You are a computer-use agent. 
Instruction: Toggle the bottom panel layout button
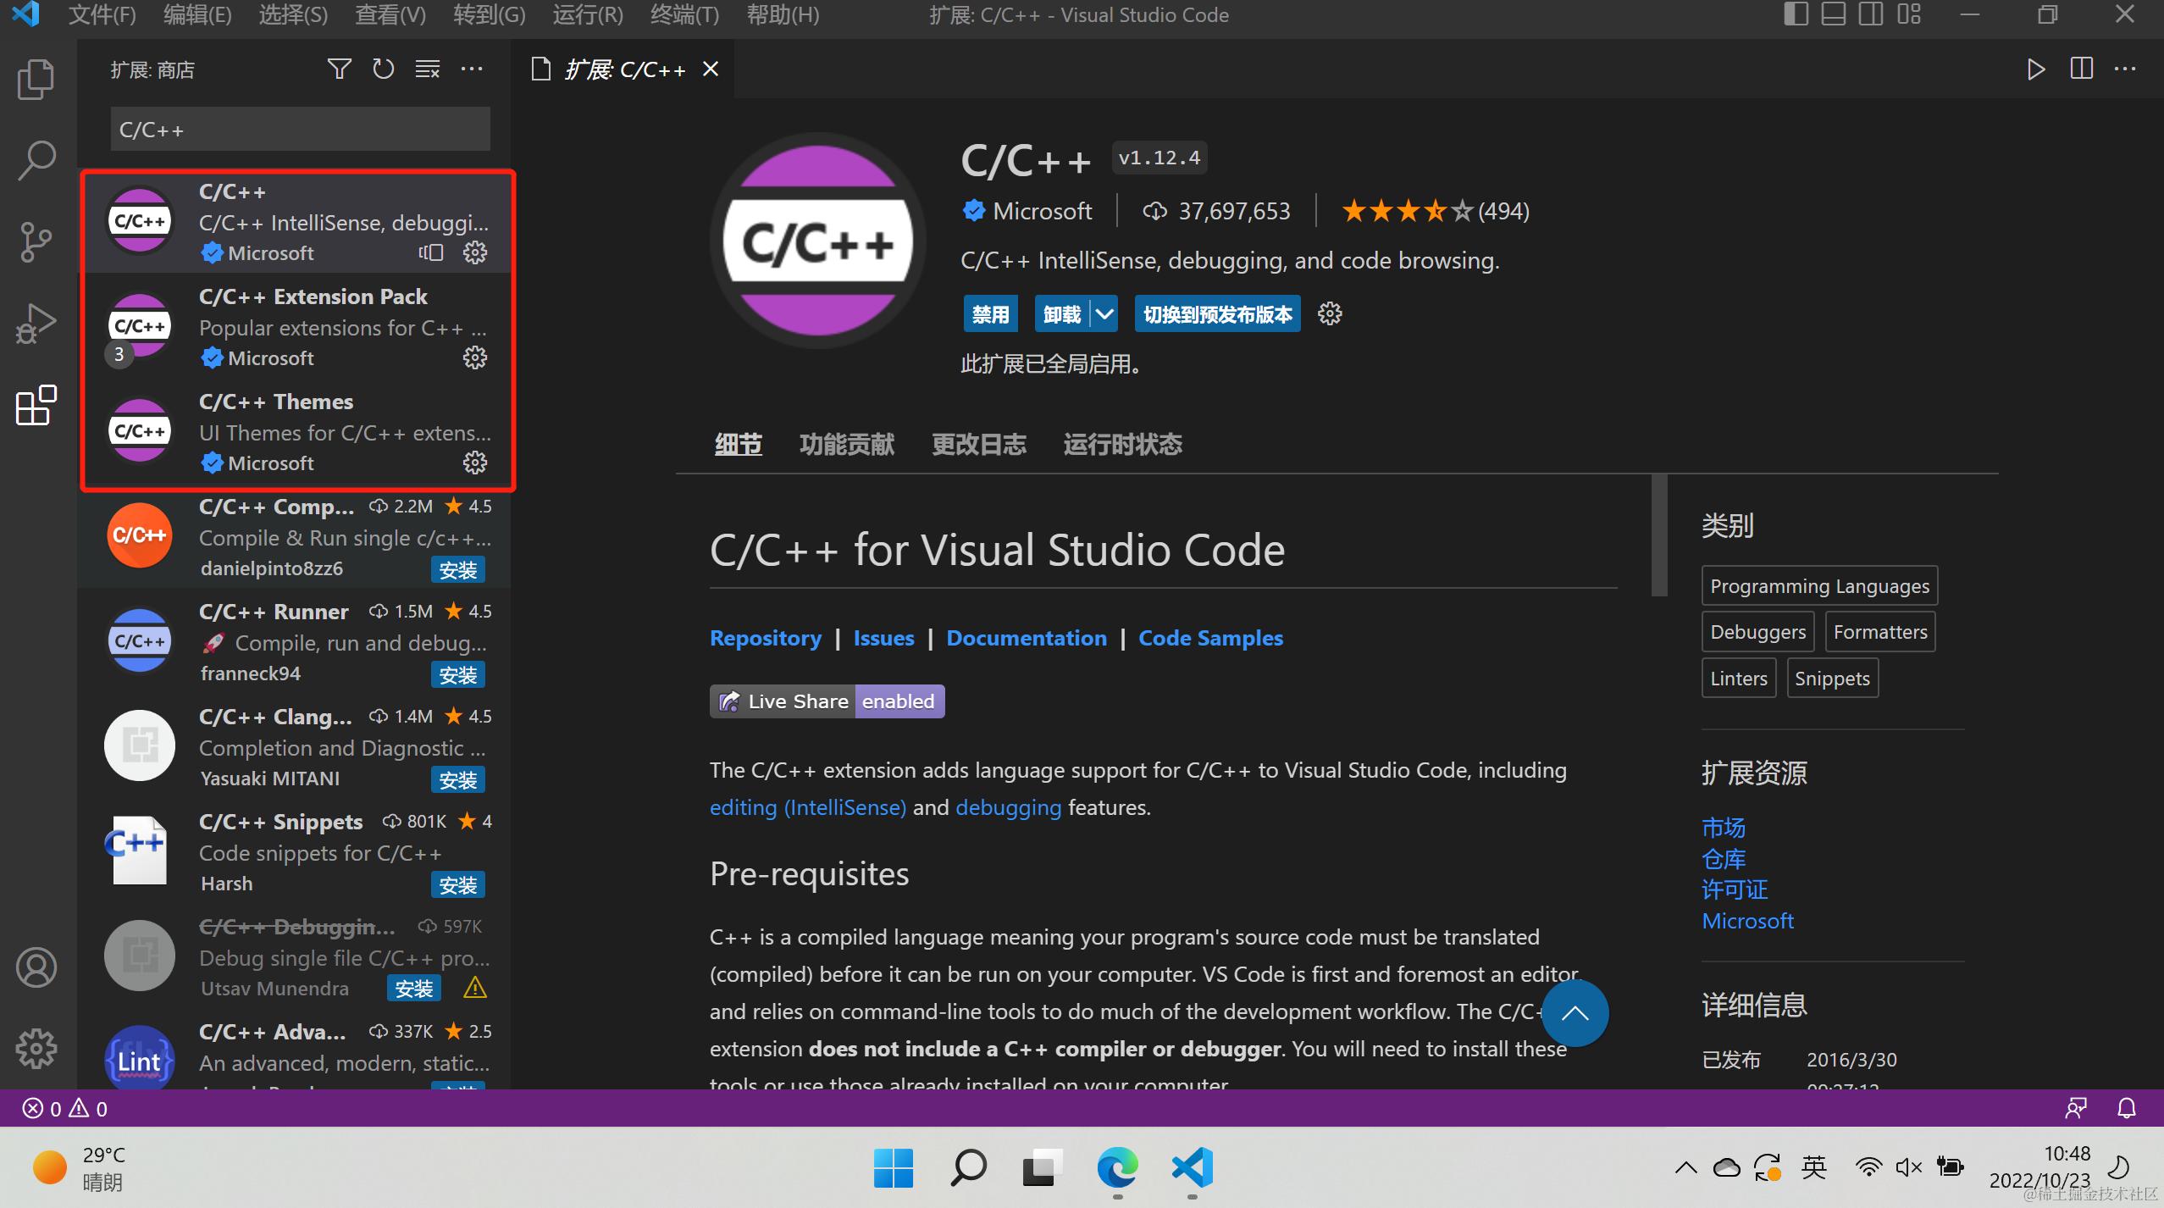(x=1833, y=14)
